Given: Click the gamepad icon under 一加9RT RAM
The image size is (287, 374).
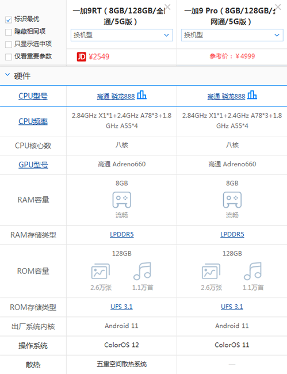Looking at the screenshot, I should coord(122,200).
